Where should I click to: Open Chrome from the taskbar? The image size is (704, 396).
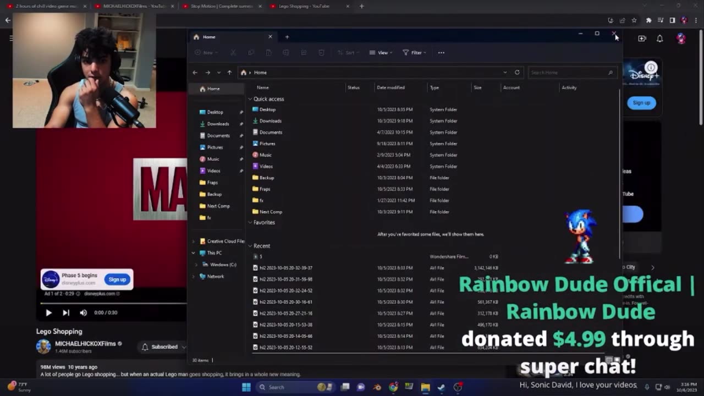point(393,387)
